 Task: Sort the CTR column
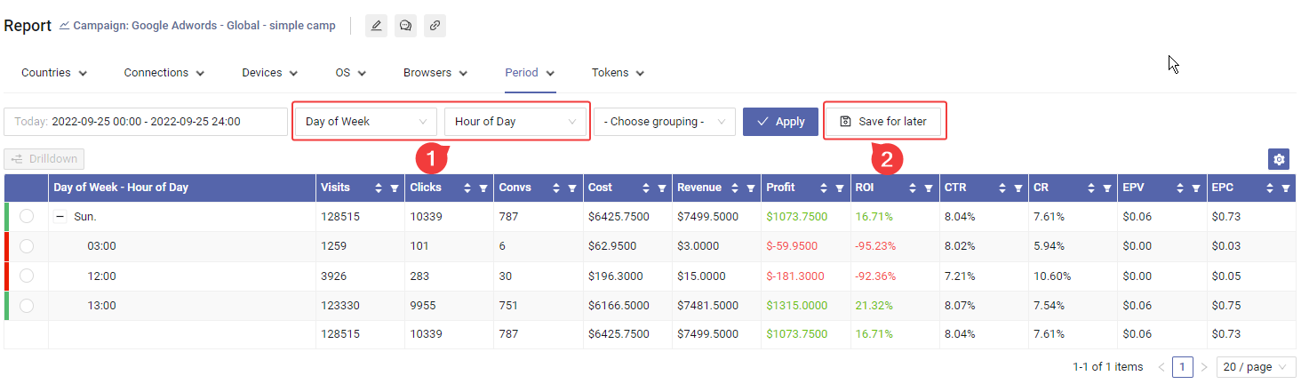[1002, 188]
